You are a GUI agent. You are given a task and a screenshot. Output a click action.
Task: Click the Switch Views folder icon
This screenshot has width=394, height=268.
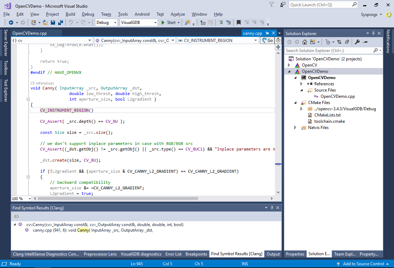tap(313, 42)
